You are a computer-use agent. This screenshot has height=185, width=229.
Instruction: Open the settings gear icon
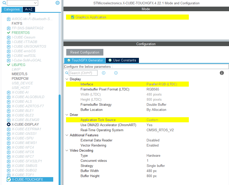pos(58,3)
